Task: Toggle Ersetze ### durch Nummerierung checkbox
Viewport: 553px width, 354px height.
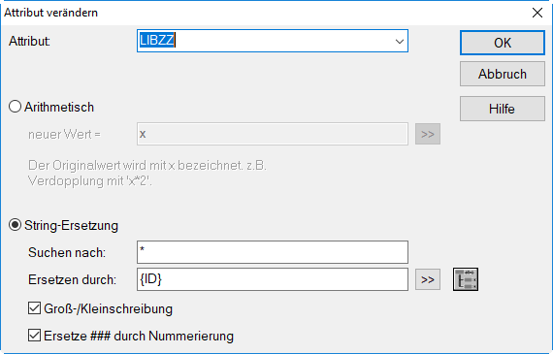Action: (x=34, y=336)
